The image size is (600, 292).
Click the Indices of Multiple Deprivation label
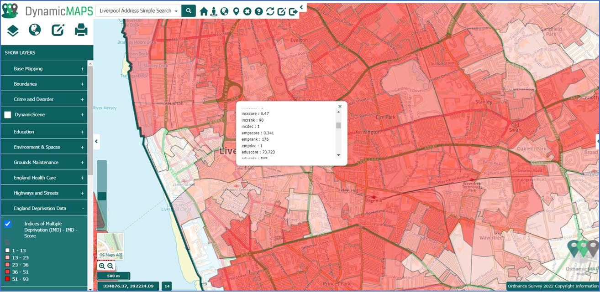coord(51,230)
